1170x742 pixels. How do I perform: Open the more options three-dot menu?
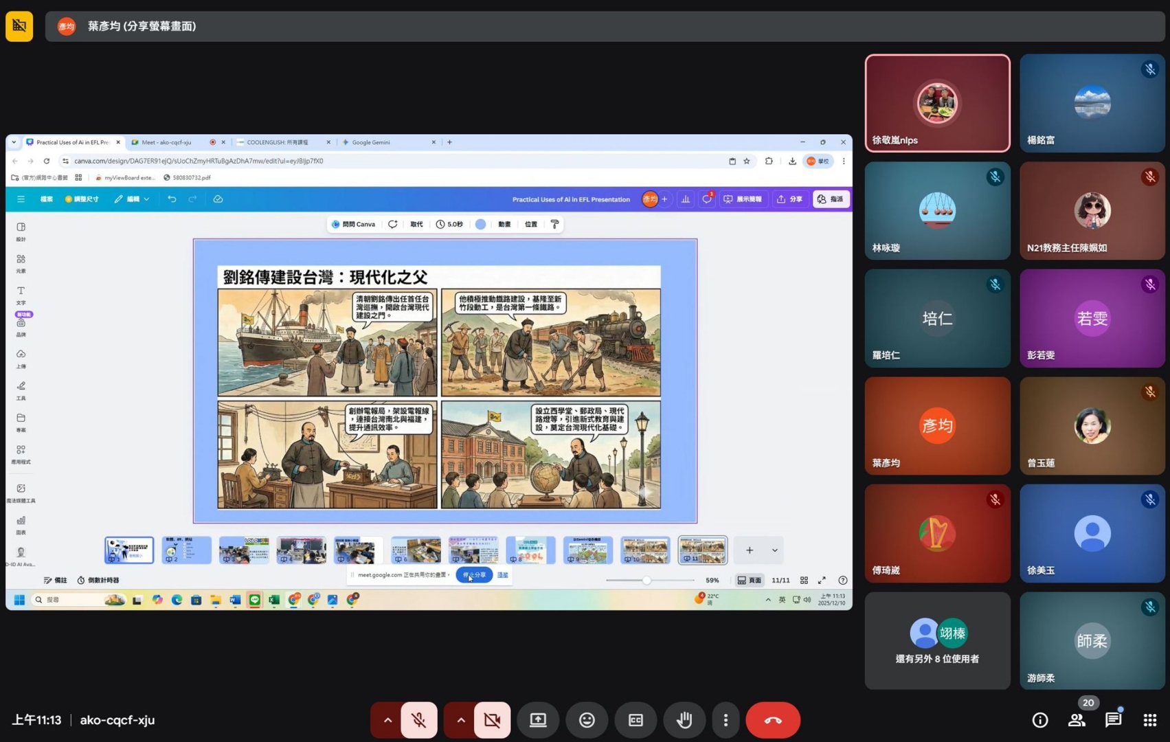725,720
